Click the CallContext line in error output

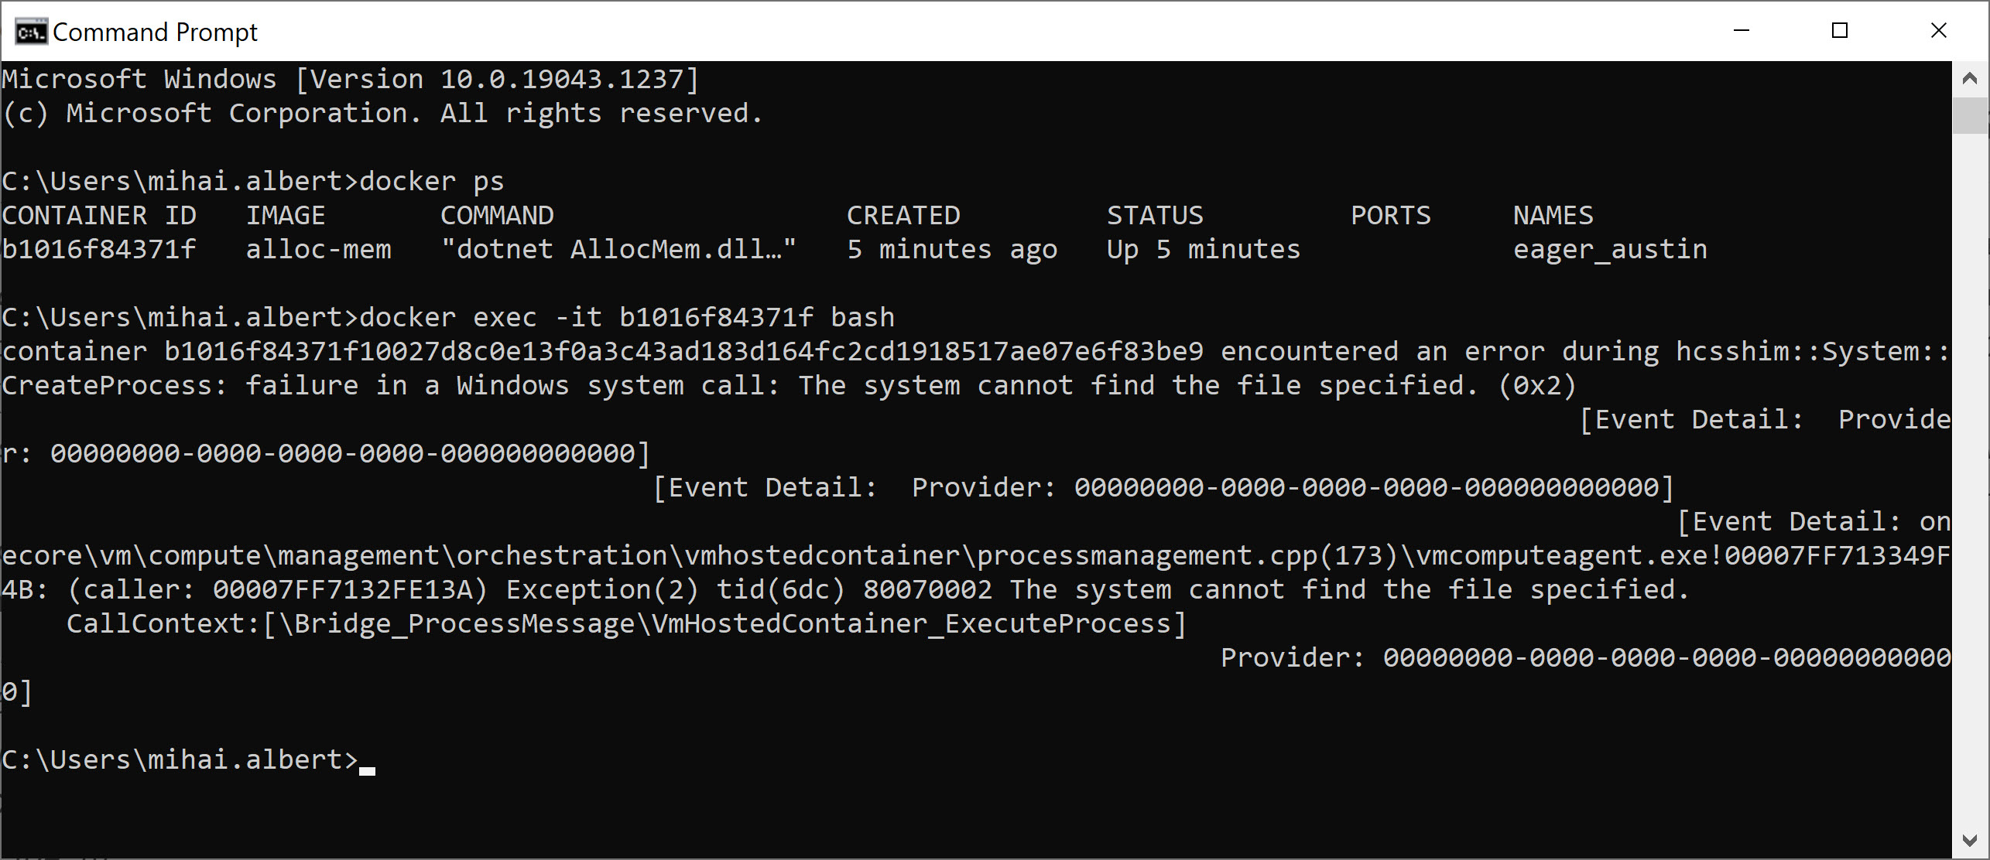pyautogui.click(x=625, y=624)
